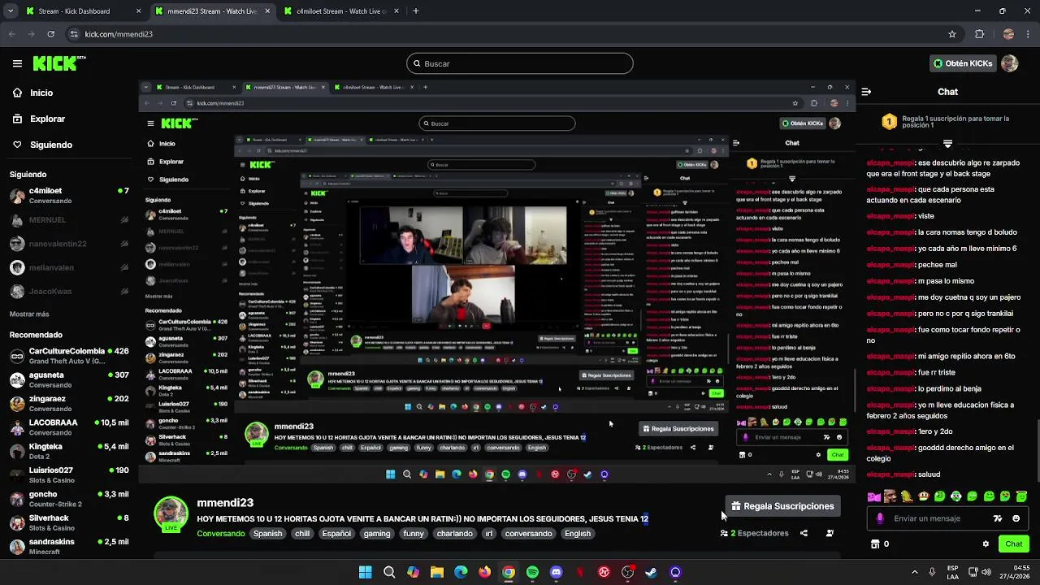Click the gaming tag
The height and width of the screenshot is (585, 1040).
[x=377, y=534]
